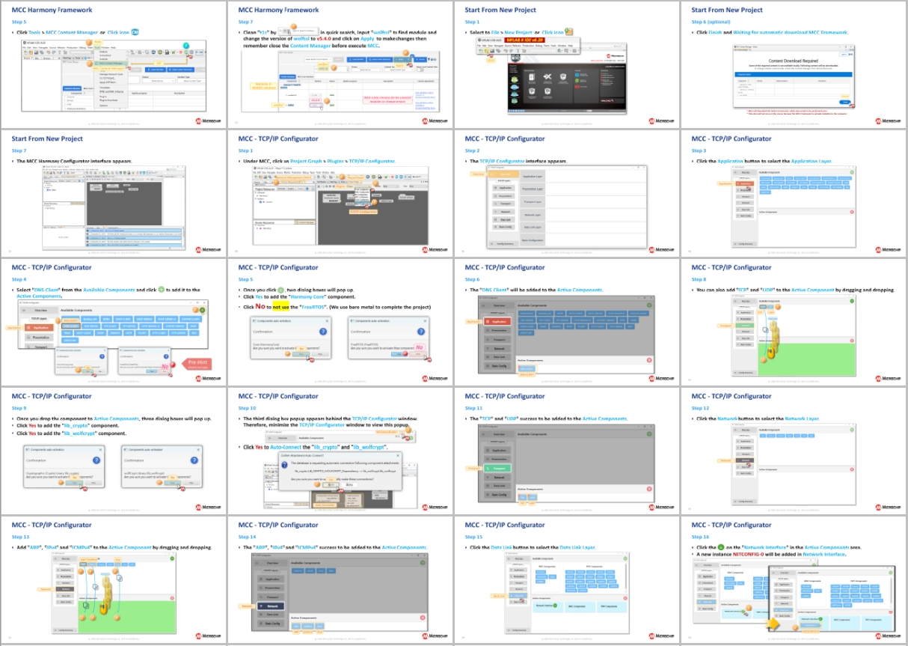Screen dimensions: 908x646
Task: Click Yes in Step 5 Harmony Core dialog
Action: tap(301, 354)
